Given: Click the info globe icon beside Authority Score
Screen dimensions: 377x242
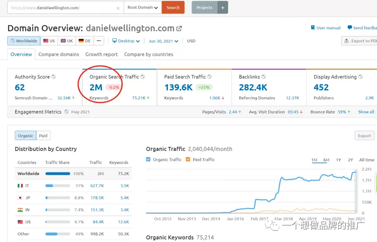Looking at the screenshot, I should (53, 77).
